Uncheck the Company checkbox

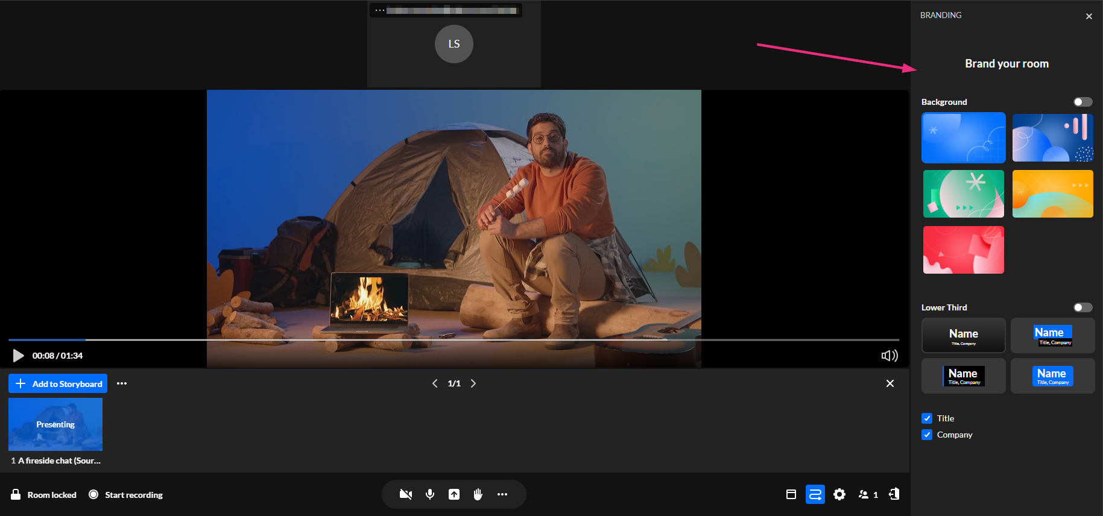(927, 435)
